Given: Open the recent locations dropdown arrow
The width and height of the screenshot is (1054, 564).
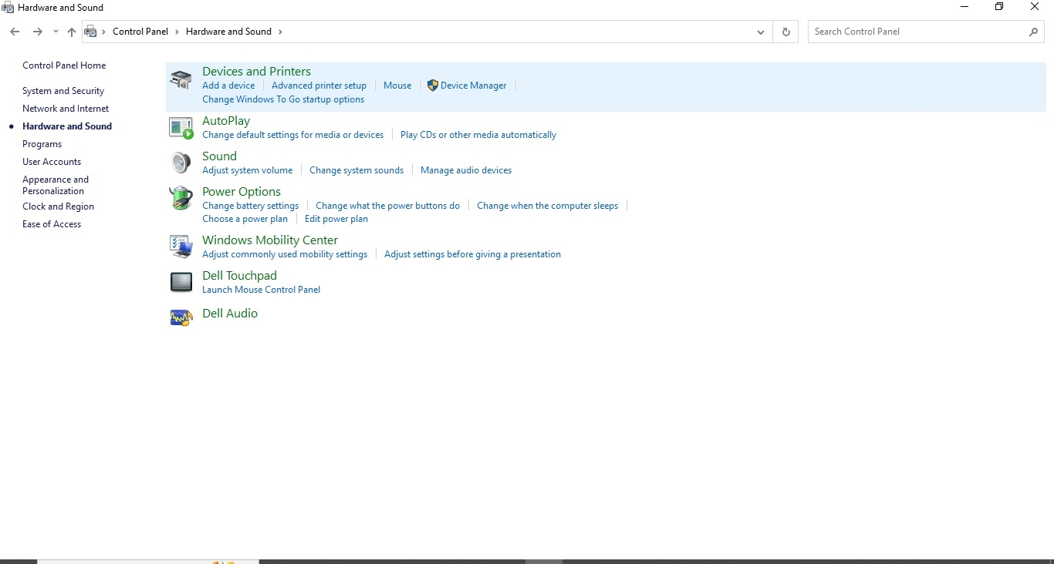Looking at the screenshot, I should click(56, 32).
